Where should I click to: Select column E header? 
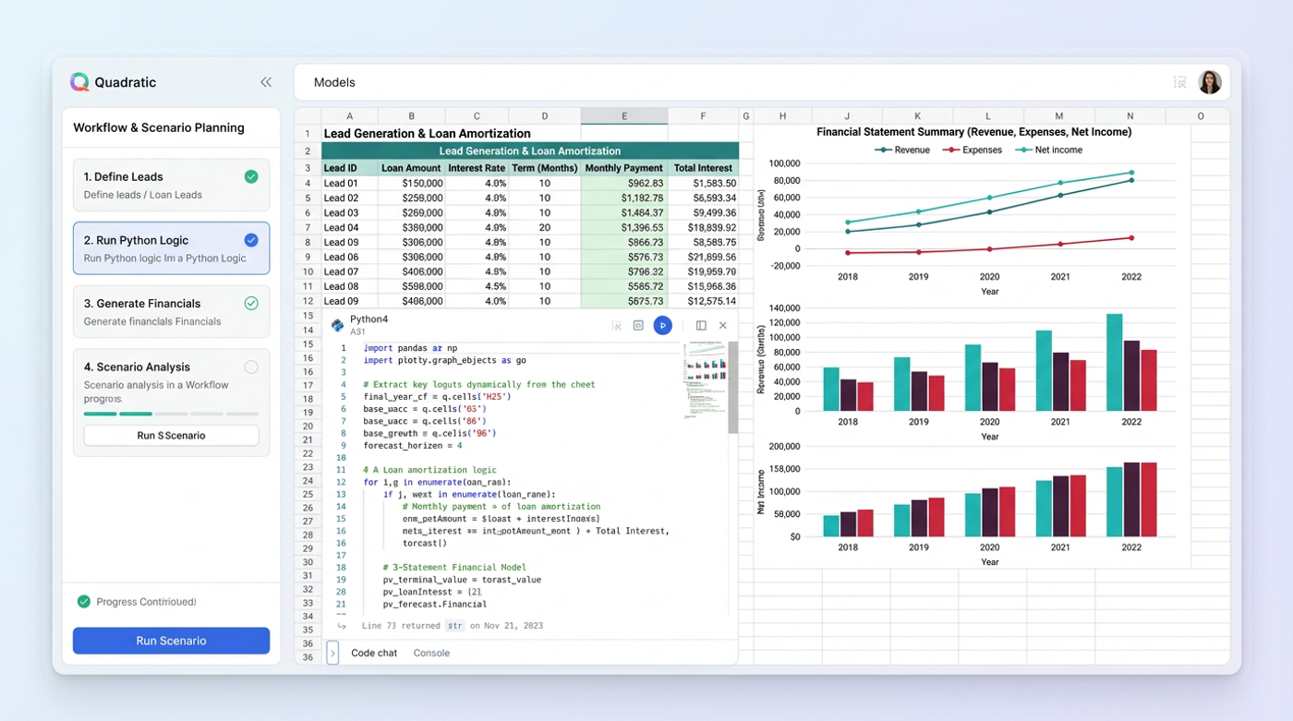[x=624, y=116]
